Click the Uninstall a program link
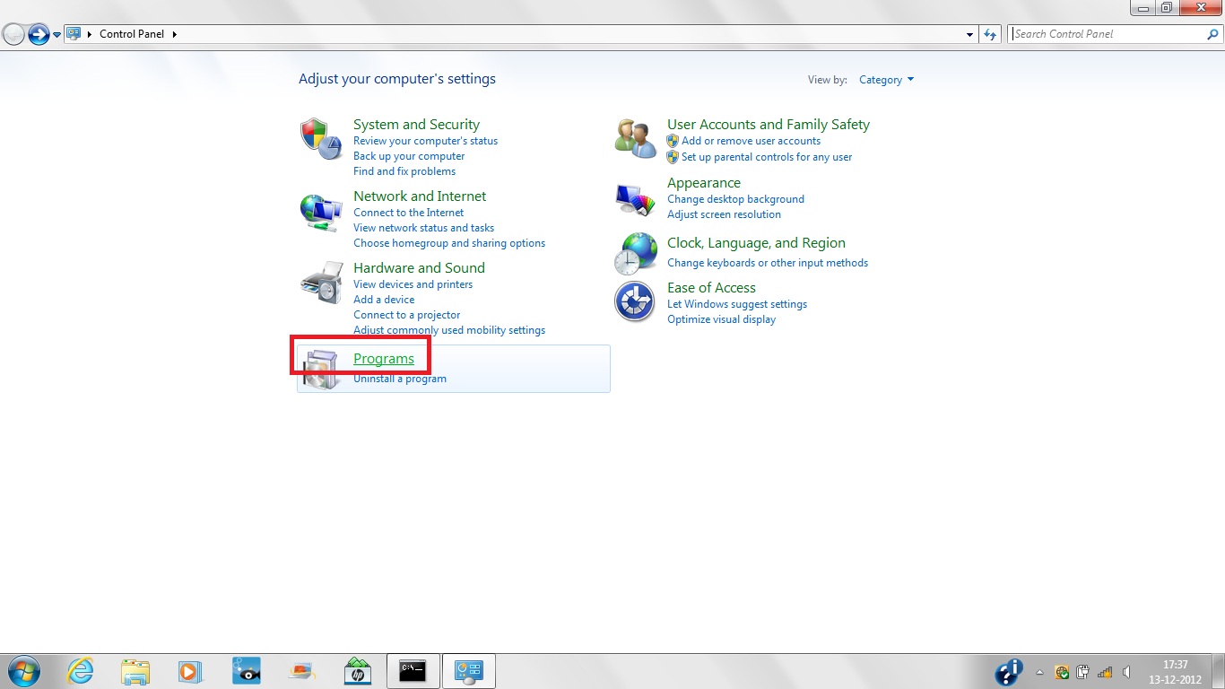Image resolution: width=1225 pixels, height=689 pixels. click(x=400, y=379)
